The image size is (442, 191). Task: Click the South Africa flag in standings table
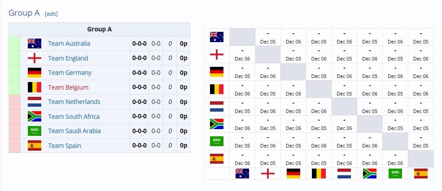pyautogui.click(x=35, y=116)
